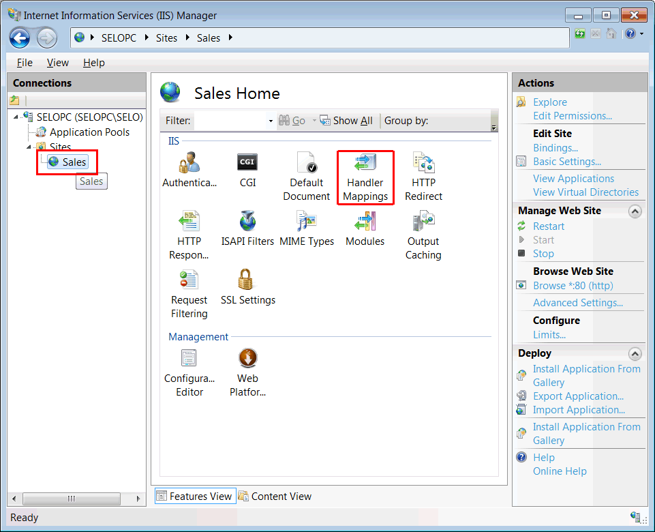Collapse the Sites tree node
Viewport: 655px width, 532px height.
tap(29, 147)
